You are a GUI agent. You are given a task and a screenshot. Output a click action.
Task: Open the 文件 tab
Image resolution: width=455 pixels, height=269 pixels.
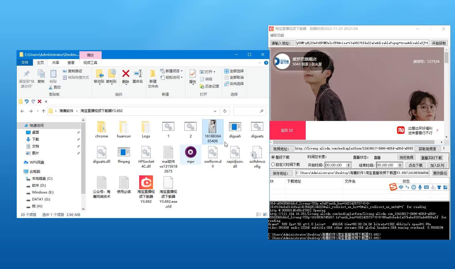pos(25,62)
